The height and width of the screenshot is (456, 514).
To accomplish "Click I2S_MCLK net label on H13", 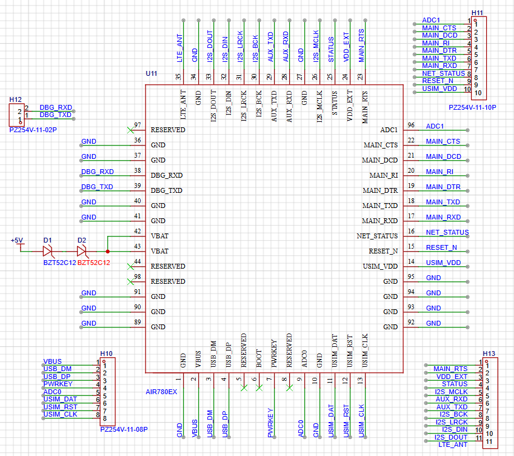I will (x=452, y=392).
